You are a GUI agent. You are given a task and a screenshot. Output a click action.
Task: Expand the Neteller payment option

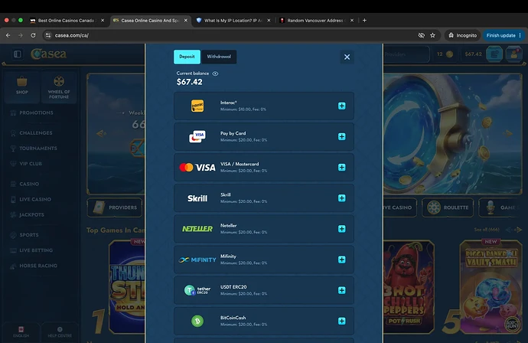point(341,229)
